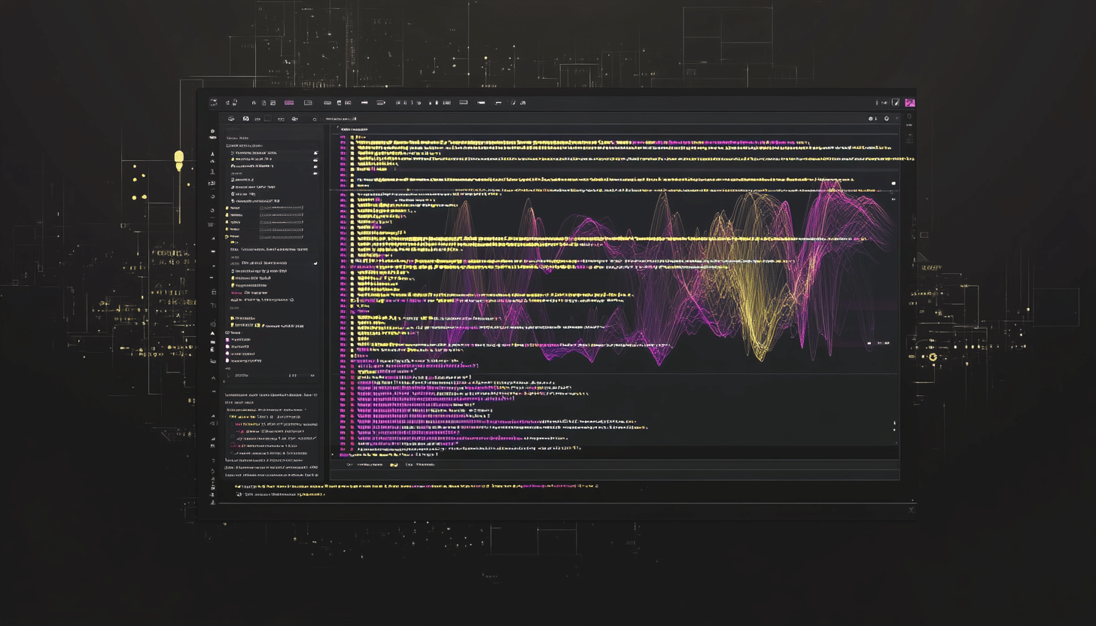This screenshot has width=1096, height=626.
Task: Click the app logo icon in top-left corner
Action: [213, 102]
